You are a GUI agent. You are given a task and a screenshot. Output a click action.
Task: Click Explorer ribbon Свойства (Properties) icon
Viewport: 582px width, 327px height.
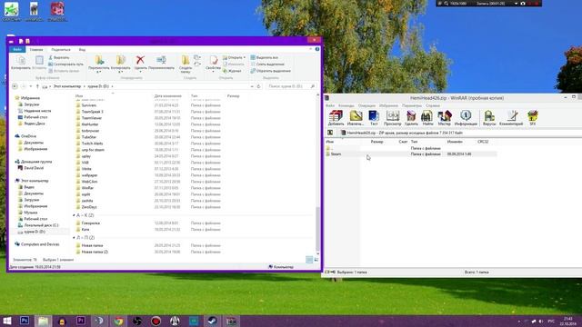[213, 64]
